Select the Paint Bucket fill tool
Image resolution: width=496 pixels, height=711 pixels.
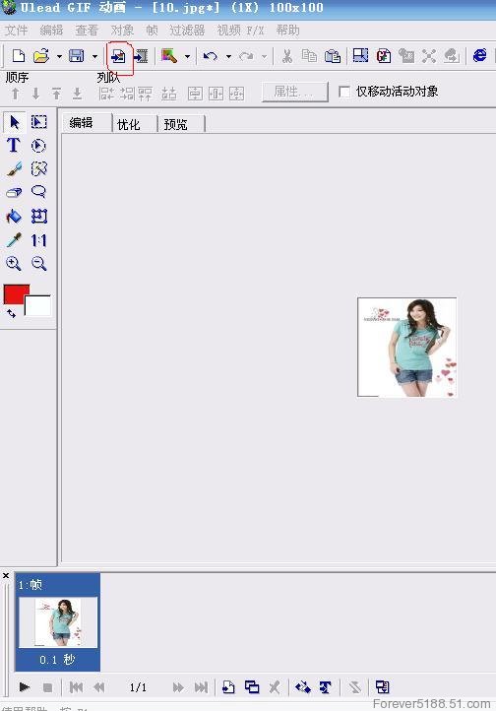click(x=14, y=216)
